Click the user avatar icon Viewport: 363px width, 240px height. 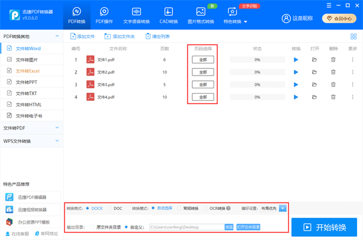[x=286, y=18]
